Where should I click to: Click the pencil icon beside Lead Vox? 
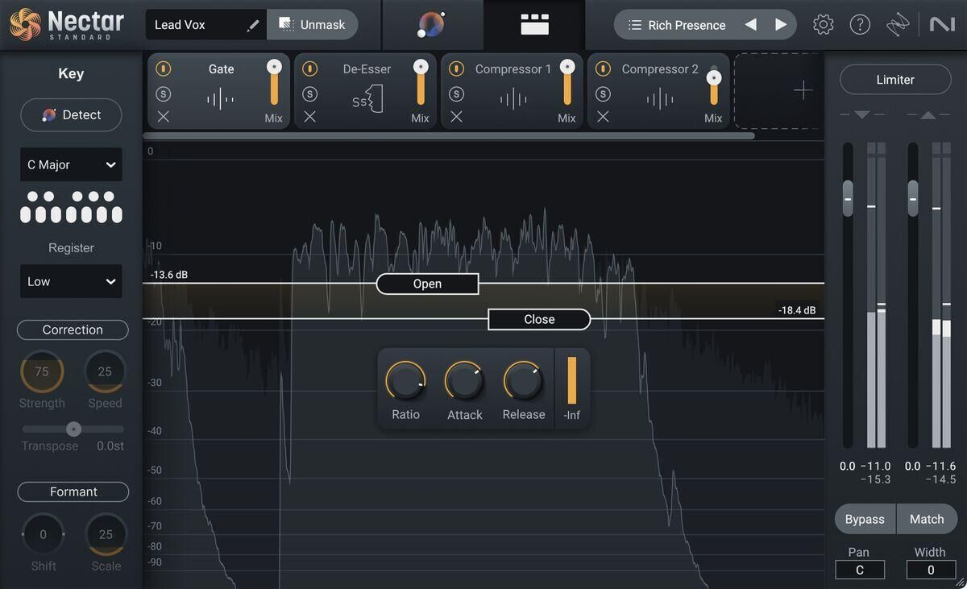coord(253,25)
